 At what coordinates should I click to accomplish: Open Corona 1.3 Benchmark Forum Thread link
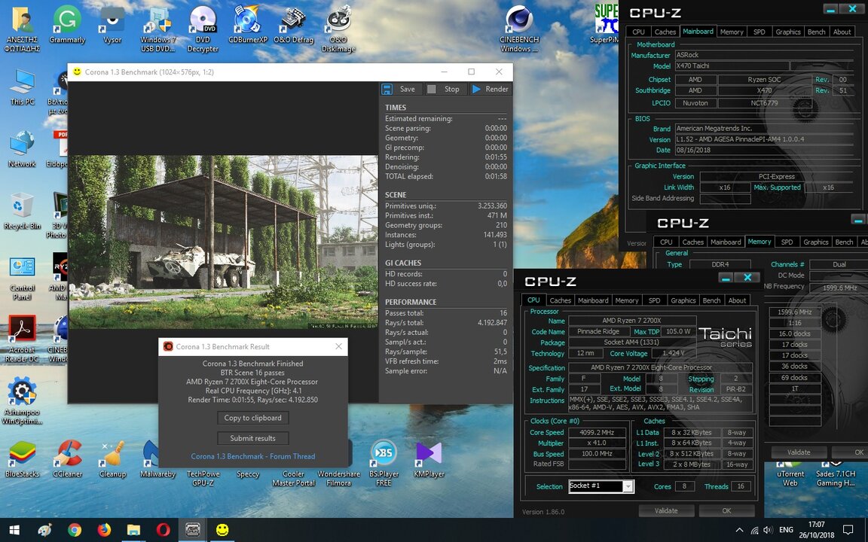pos(253,456)
